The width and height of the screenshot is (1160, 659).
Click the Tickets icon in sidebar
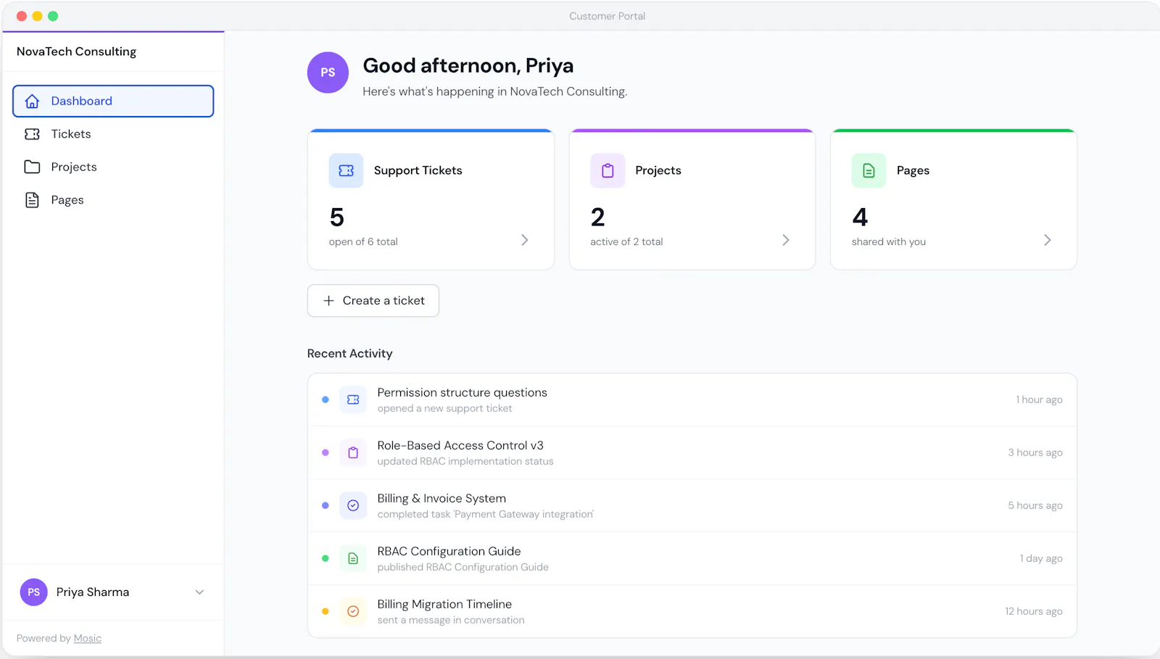pos(32,134)
